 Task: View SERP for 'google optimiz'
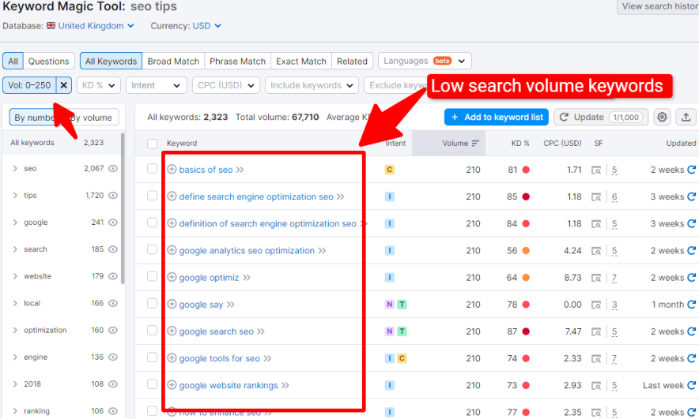596,278
